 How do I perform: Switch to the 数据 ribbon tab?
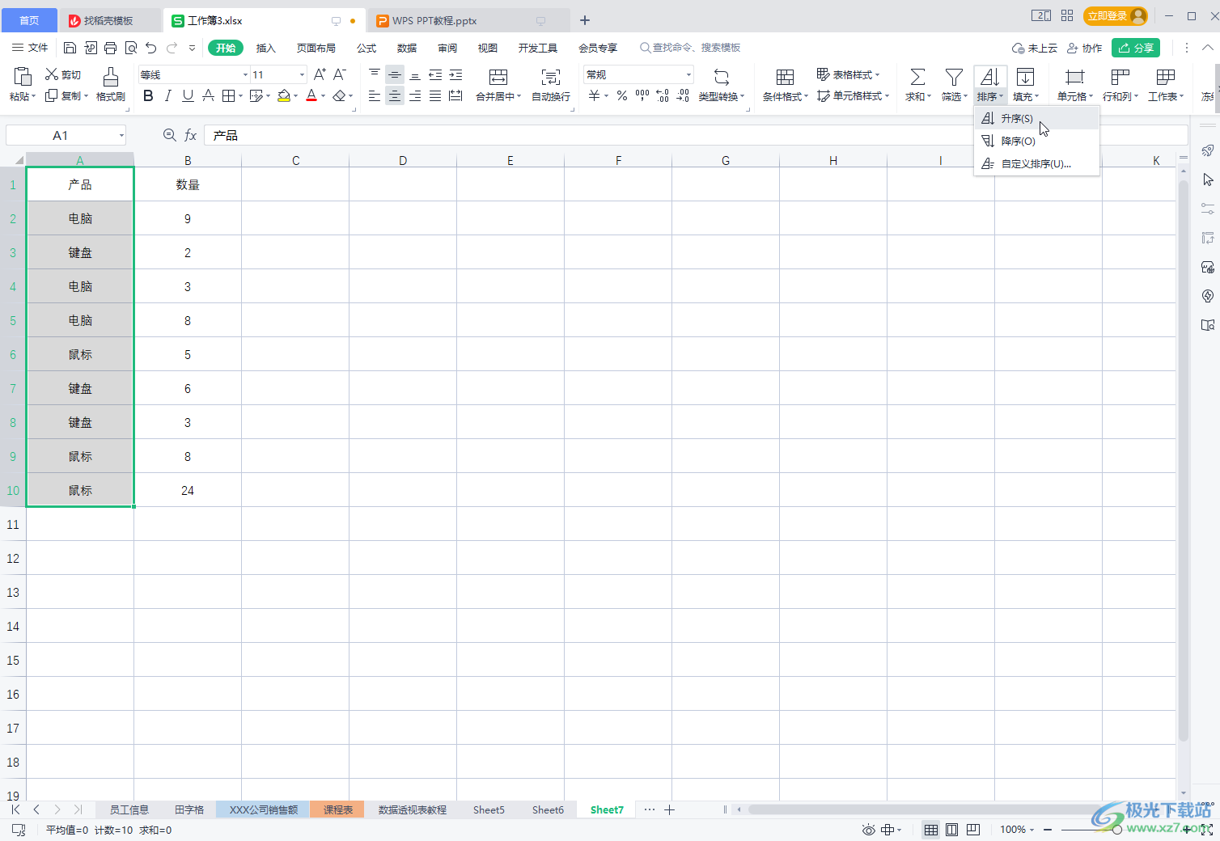click(407, 48)
